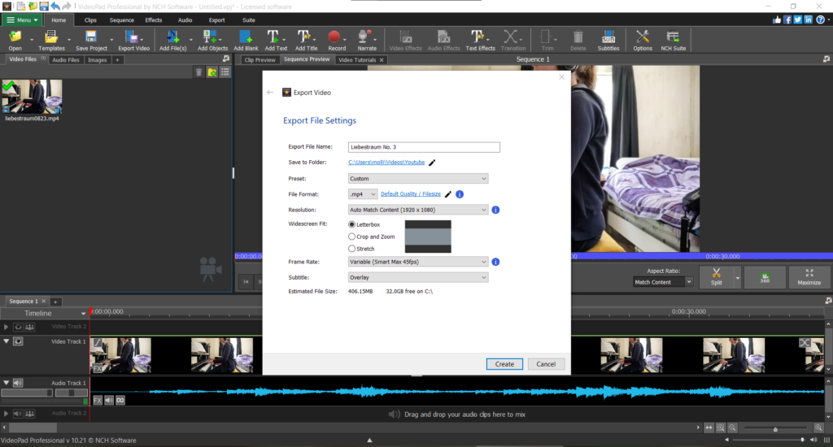This screenshot has height=447, width=833.
Task: Click the Record icon in toolbar
Action: click(337, 39)
